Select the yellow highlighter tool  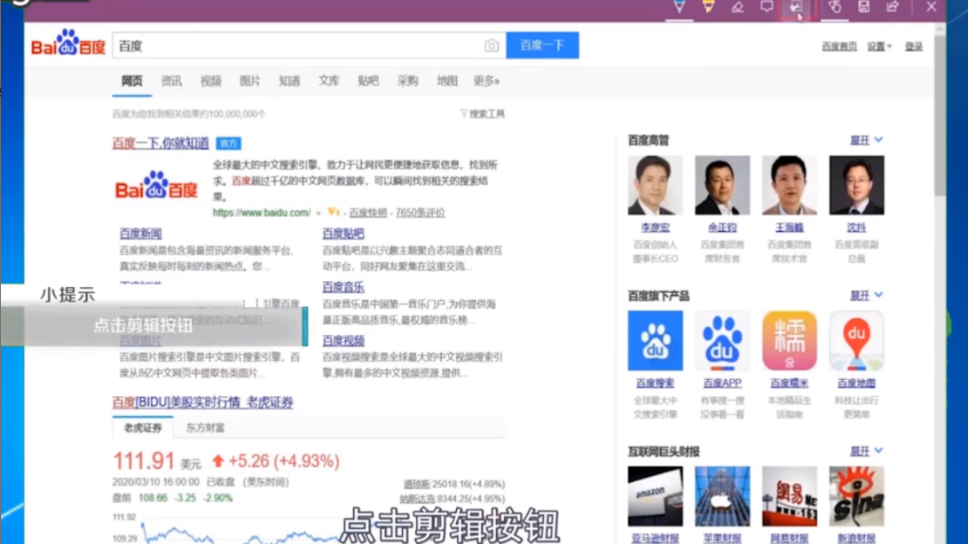(708, 7)
